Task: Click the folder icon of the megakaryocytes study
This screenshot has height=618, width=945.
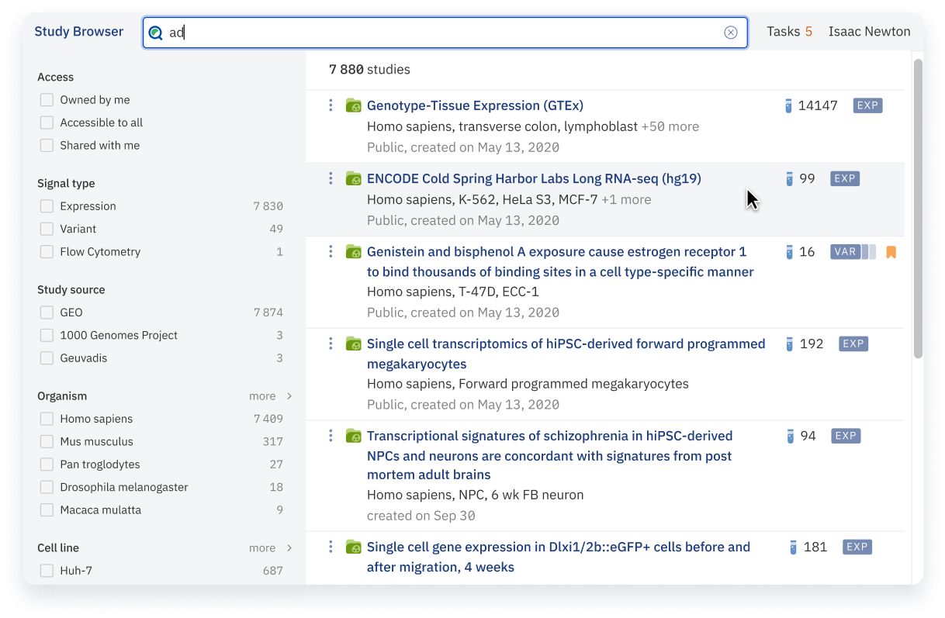Action: coord(354,344)
